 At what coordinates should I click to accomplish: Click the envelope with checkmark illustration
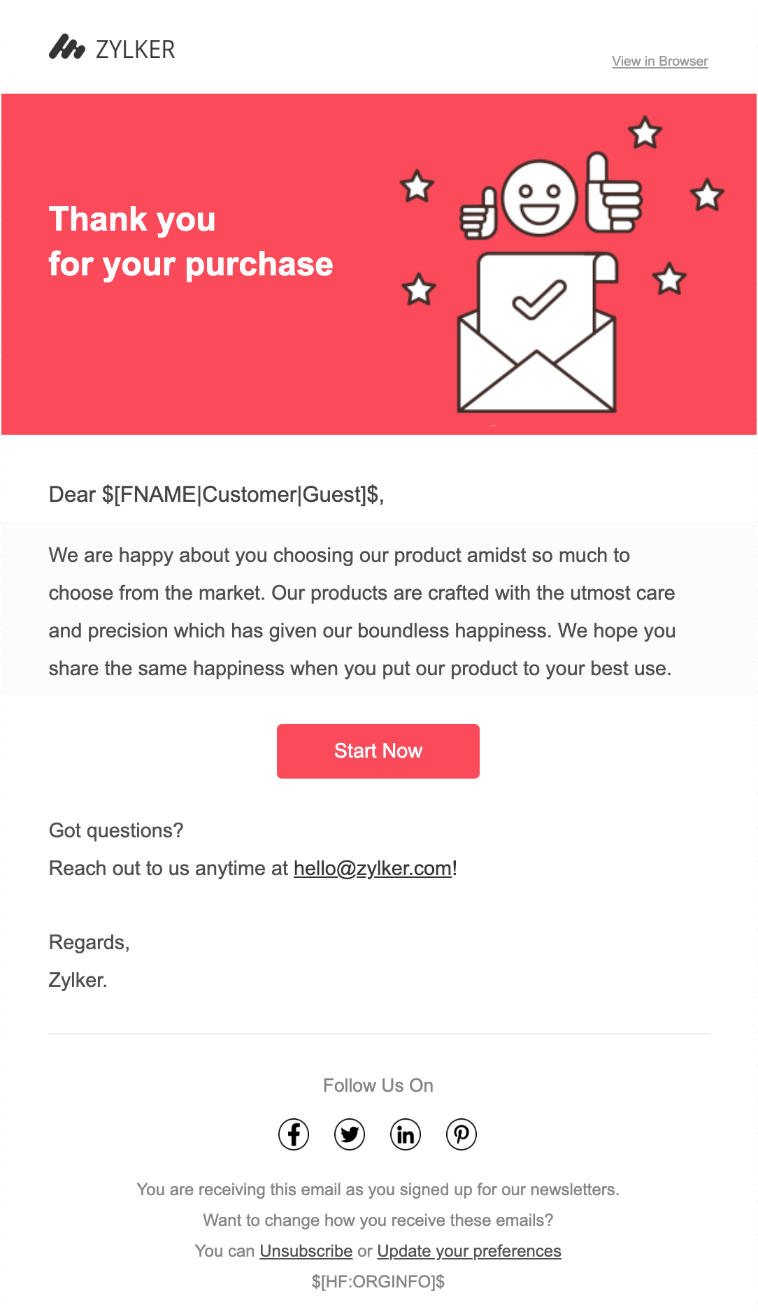[536, 335]
